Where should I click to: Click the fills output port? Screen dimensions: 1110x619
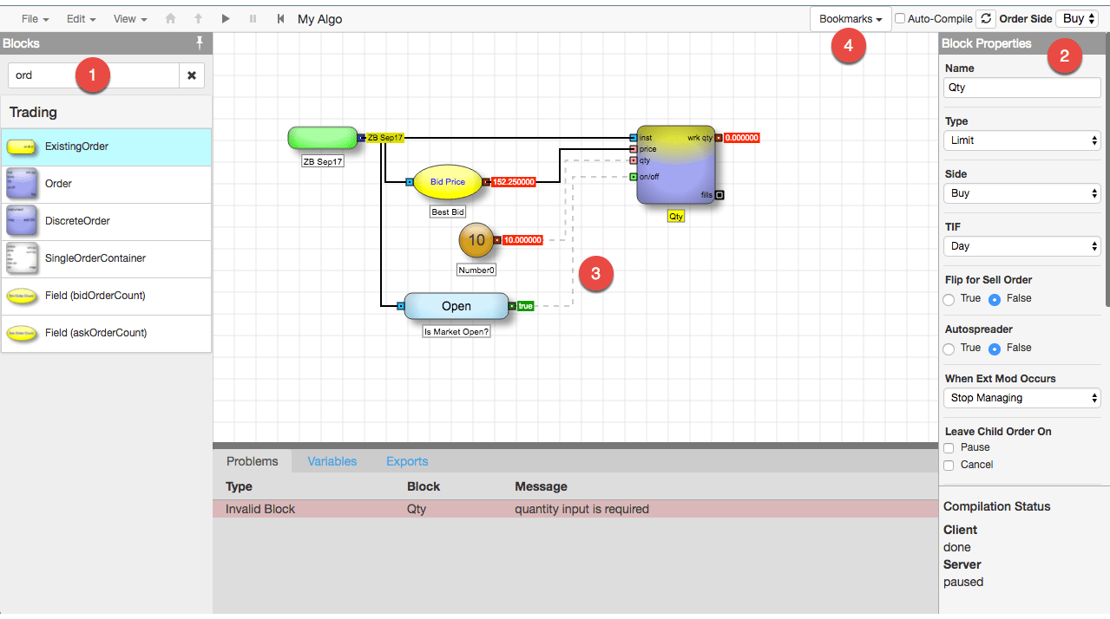pos(719,195)
